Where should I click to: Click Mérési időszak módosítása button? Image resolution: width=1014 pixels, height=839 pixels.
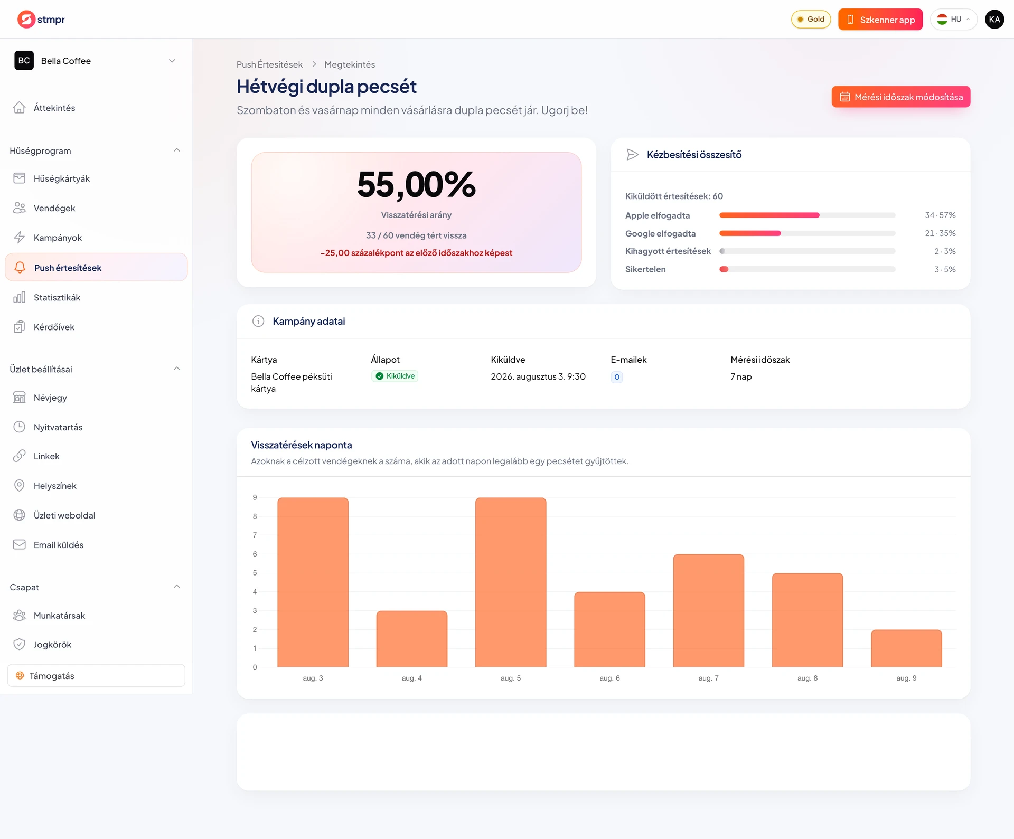(x=900, y=97)
